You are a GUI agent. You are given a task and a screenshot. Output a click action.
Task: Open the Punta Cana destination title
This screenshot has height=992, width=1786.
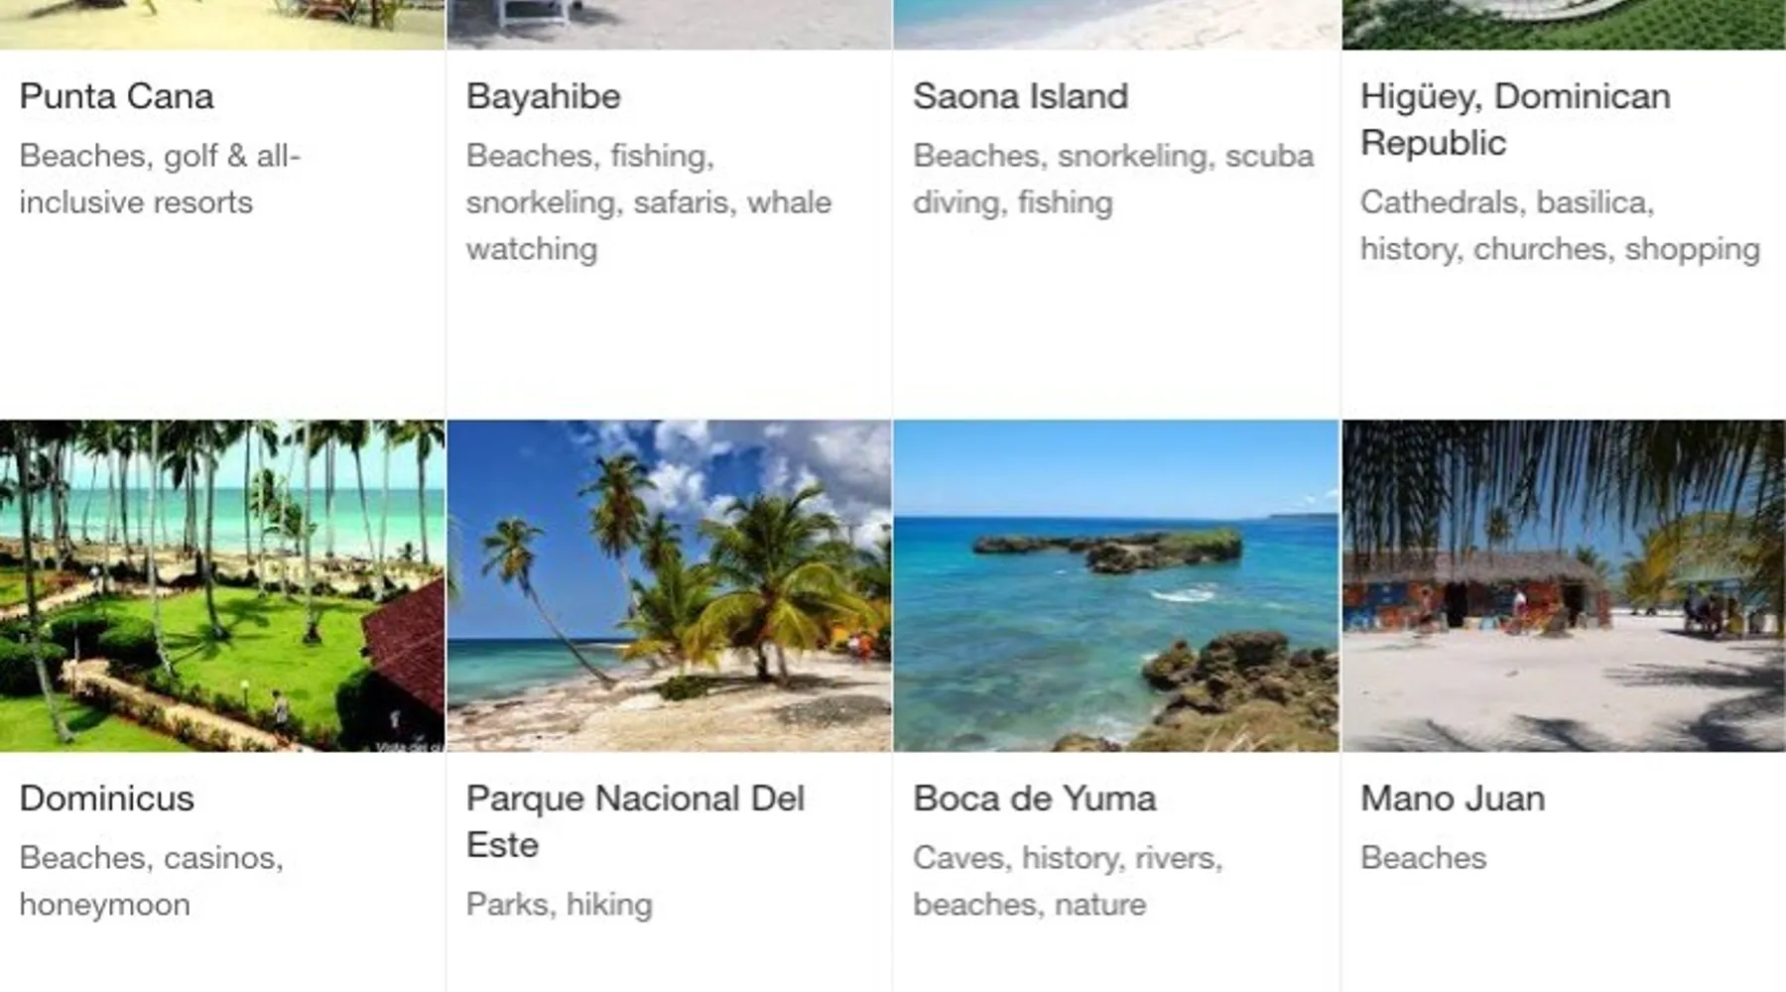(x=116, y=96)
